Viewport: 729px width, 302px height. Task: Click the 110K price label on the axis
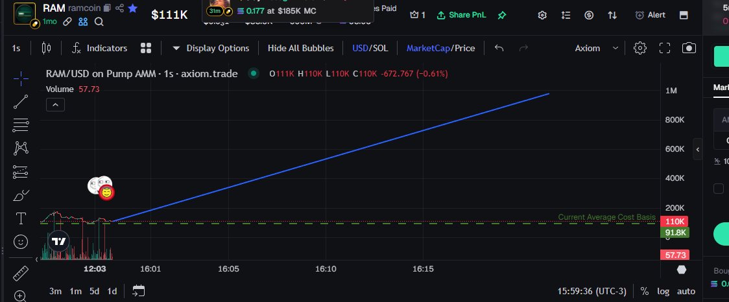(674, 222)
